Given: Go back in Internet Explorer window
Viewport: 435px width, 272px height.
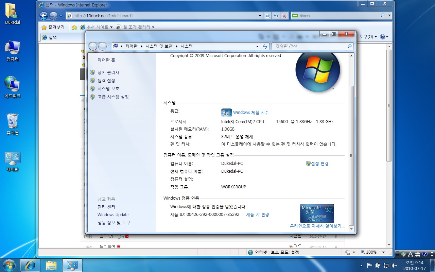Looking at the screenshot, I should 44,16.
